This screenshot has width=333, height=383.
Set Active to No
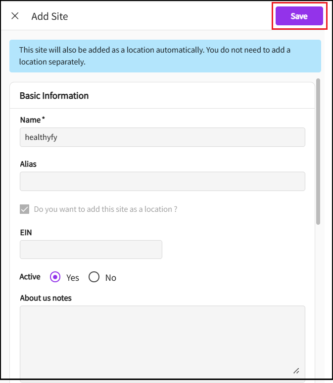(94, 277)
